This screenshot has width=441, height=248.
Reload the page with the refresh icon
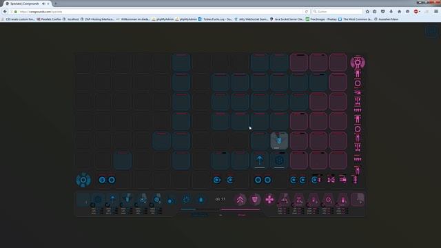pyautogui.click(x=306, y=12)
